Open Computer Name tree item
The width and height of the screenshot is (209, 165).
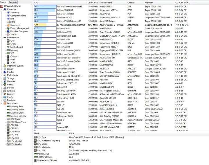(18, 16)
